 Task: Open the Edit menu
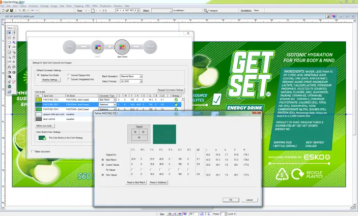pos(9,6)
